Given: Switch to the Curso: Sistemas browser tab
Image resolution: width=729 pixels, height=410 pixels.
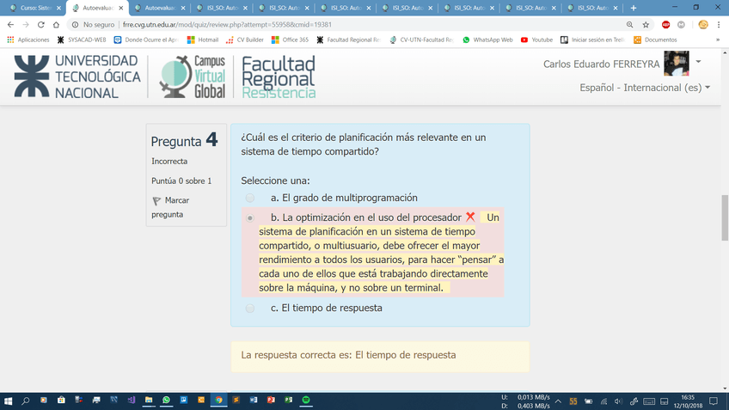Looking at the screenshot, I should (x=34, y=8).
